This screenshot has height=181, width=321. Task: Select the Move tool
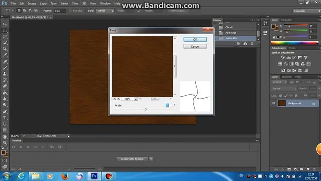[5, 24]
